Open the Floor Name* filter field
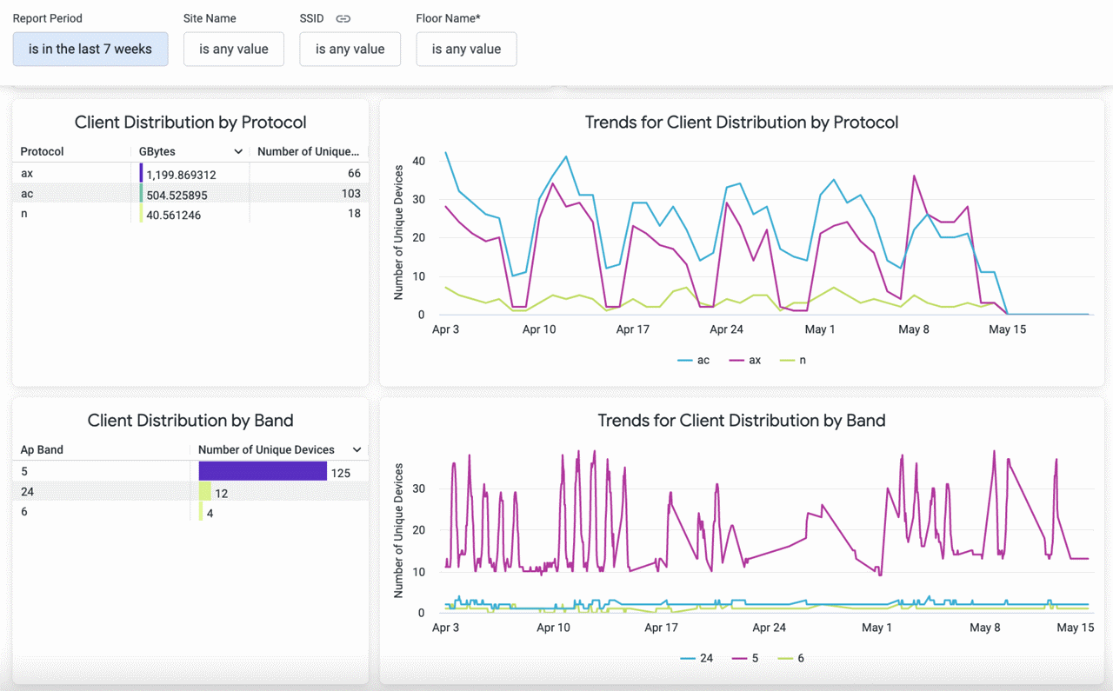The image size is (1113, 691). click(466, 49)
